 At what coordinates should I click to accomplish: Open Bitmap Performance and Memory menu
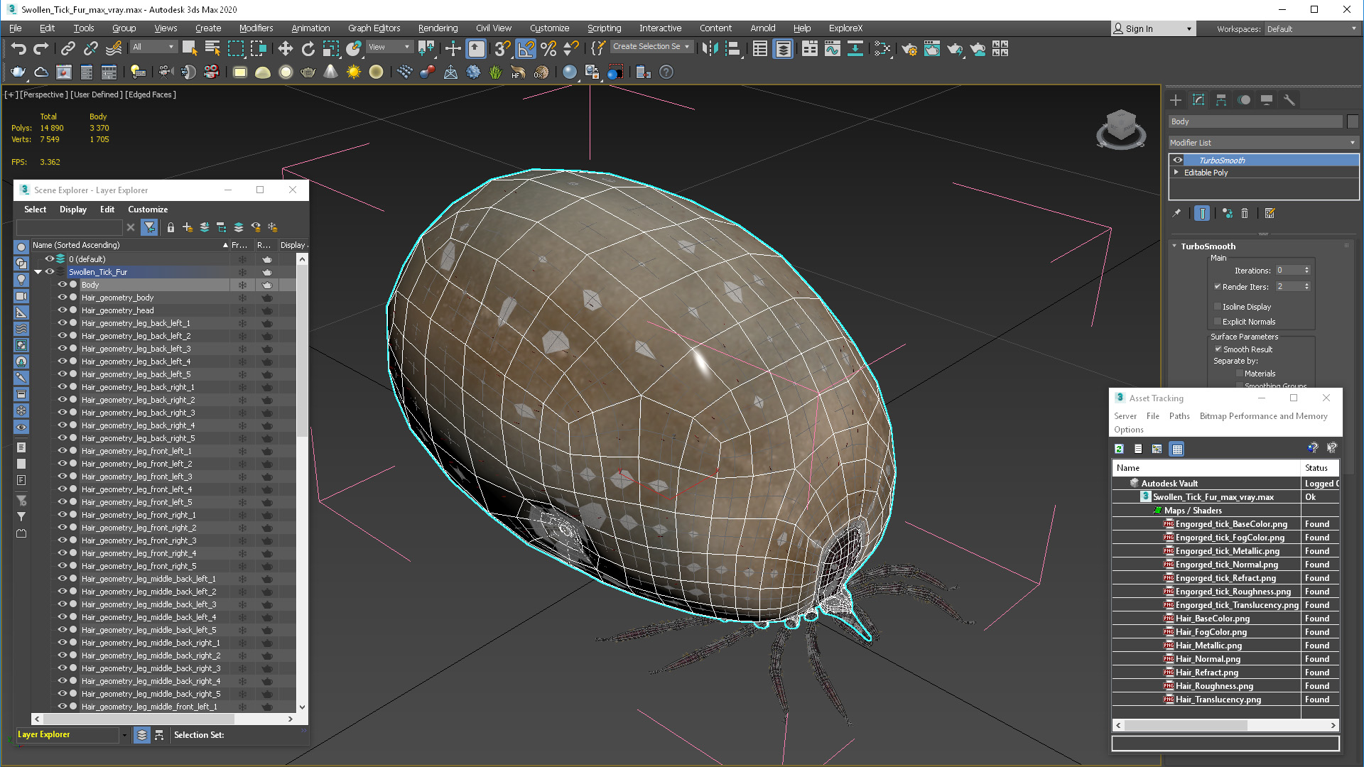pyautogui.click(x=1263, y=416)
